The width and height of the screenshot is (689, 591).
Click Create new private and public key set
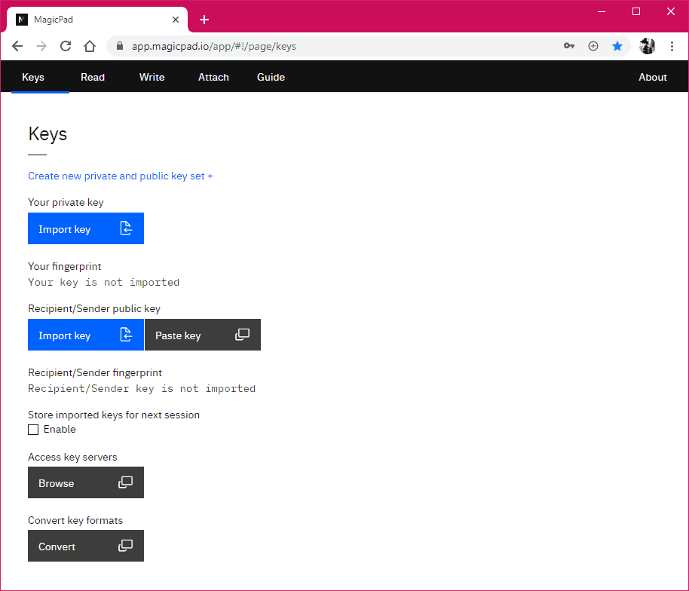tap(120, 176)
